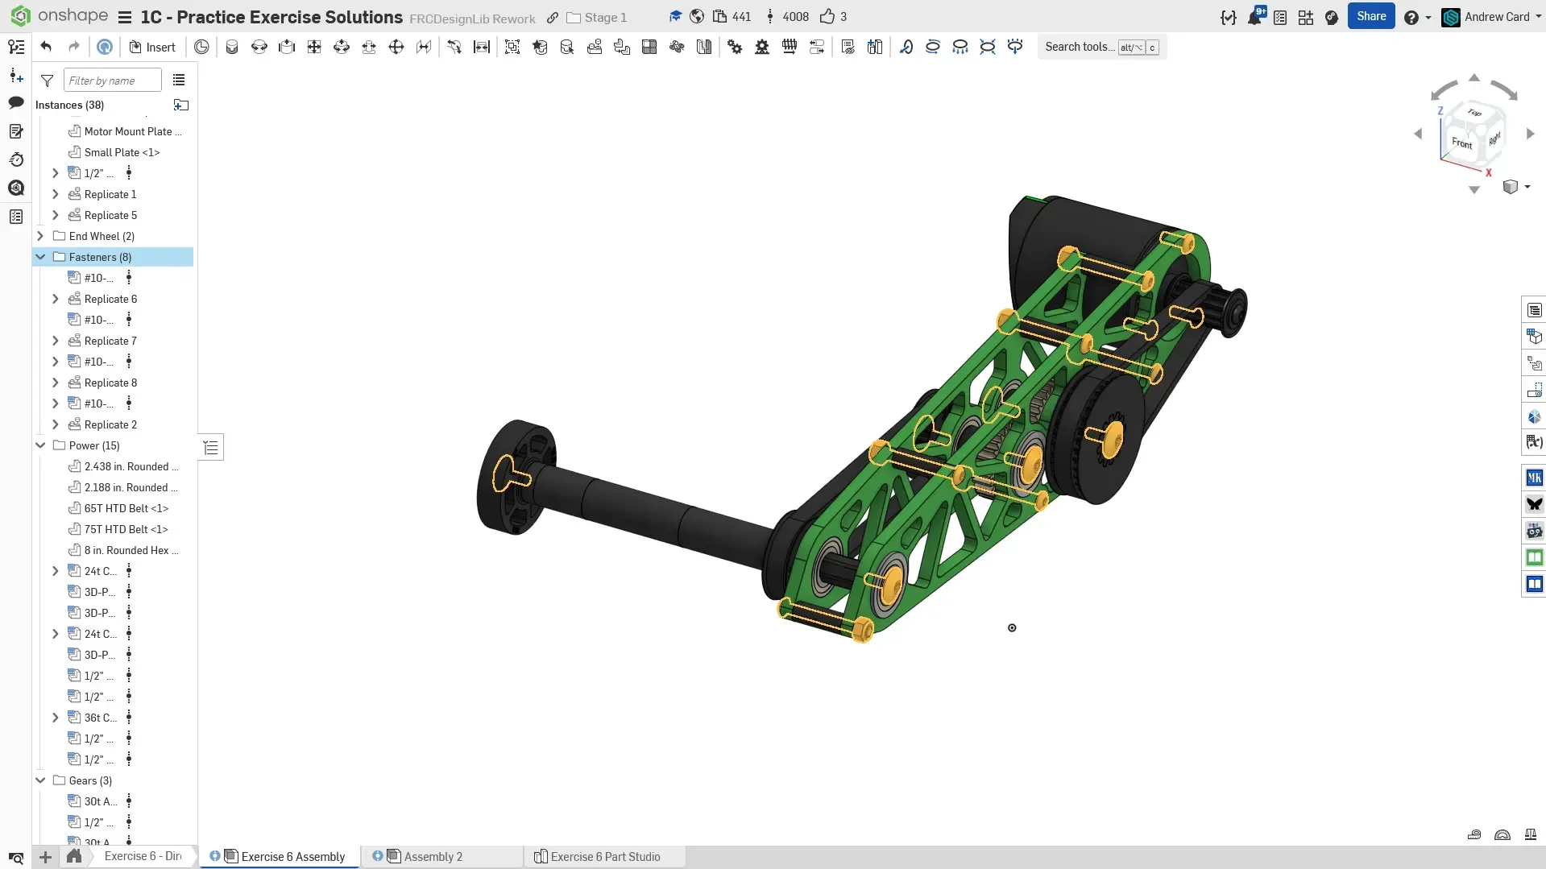Switch to the Assembly 2 tab

433,857
